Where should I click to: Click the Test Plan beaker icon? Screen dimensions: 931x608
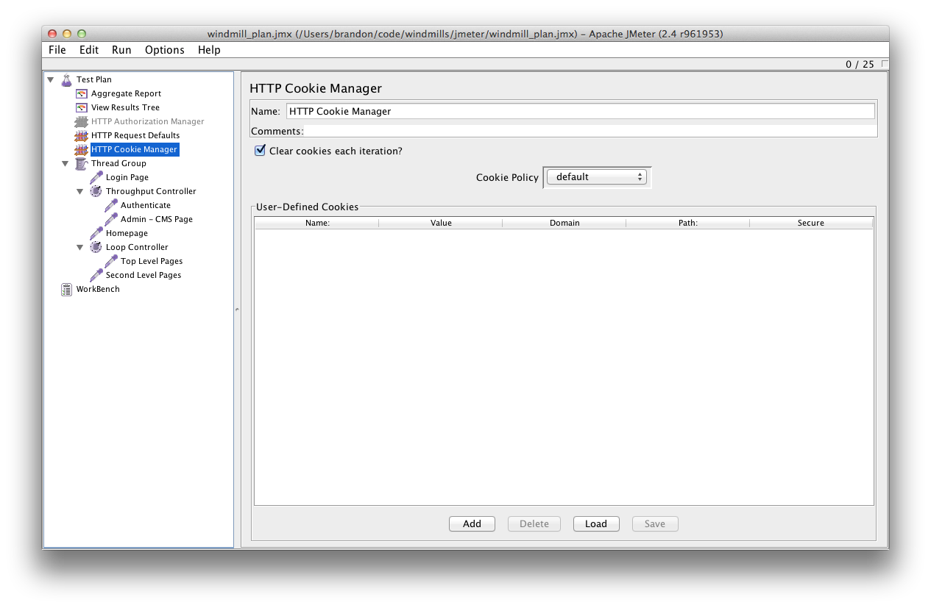pos(67,79)
